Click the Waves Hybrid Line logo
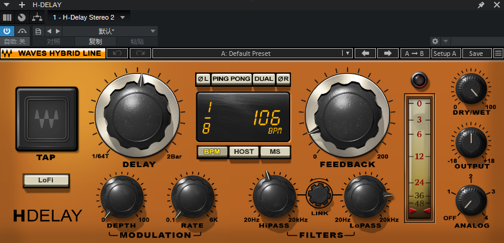Viewport: 504px width, 243px height. coord(53,53)
